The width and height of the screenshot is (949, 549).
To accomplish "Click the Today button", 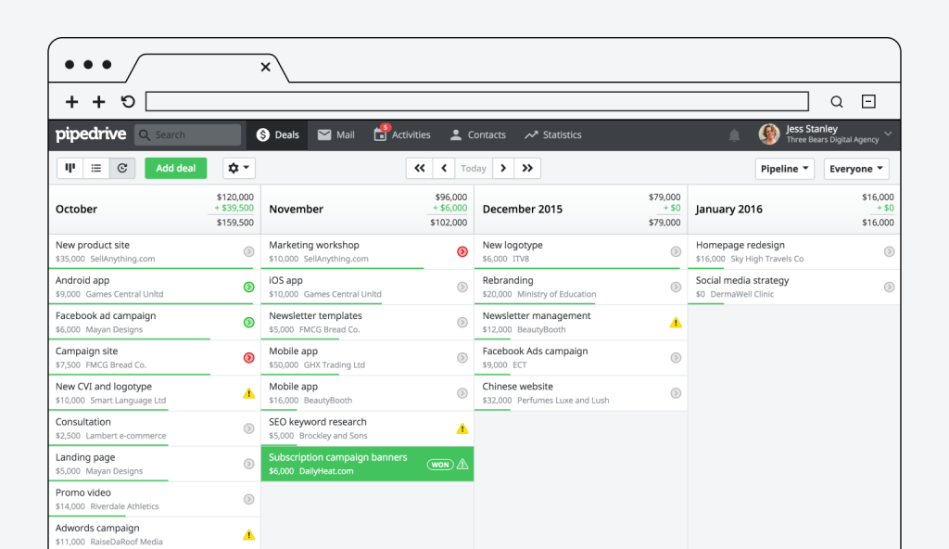I will (474, 168).
